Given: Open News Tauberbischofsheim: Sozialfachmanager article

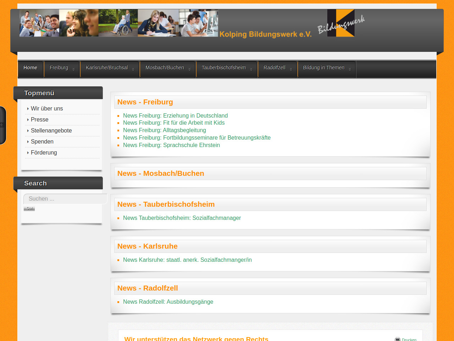Looking at the screenshot, I should pyautogui.click(x=182, y=218).
